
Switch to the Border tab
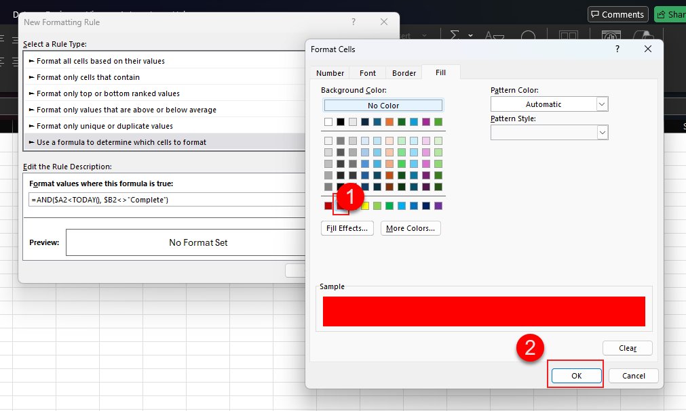point(404,72)
